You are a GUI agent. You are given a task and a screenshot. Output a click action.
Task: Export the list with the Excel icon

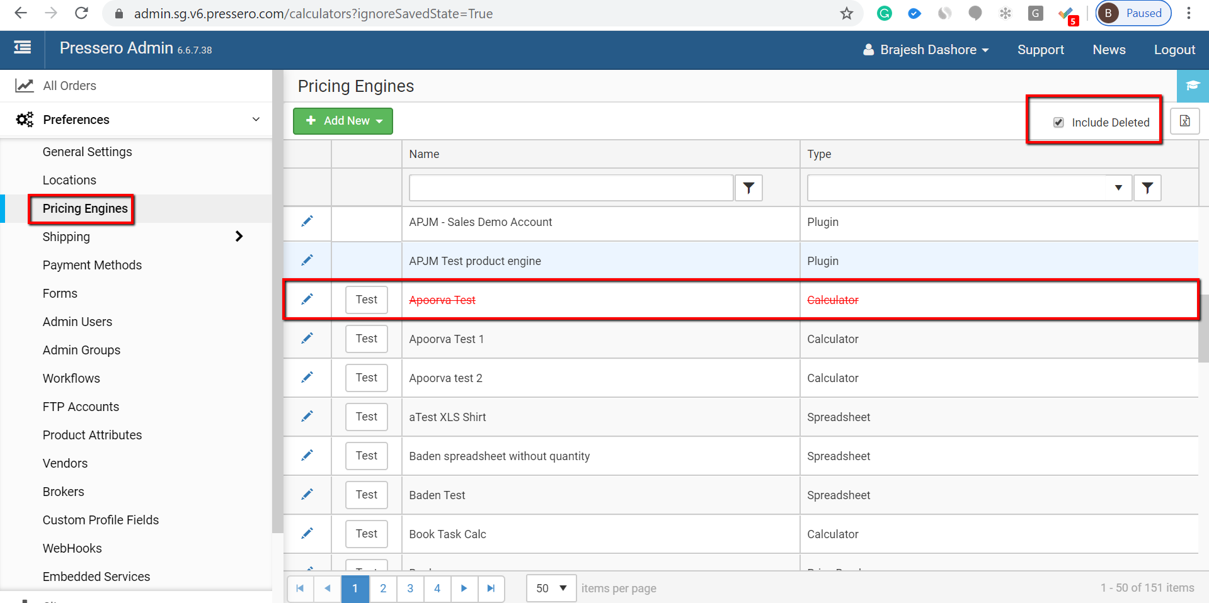[1185, 121]
